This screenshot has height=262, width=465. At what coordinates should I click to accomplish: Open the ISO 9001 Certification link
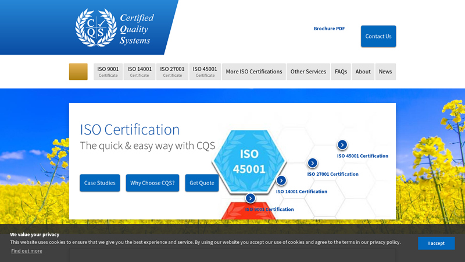(269, 210)
